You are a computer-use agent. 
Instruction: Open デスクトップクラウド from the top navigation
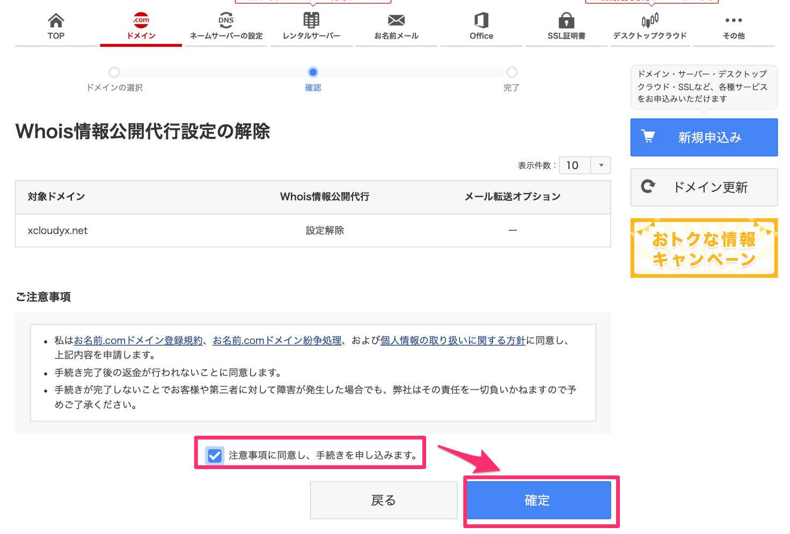650,20
